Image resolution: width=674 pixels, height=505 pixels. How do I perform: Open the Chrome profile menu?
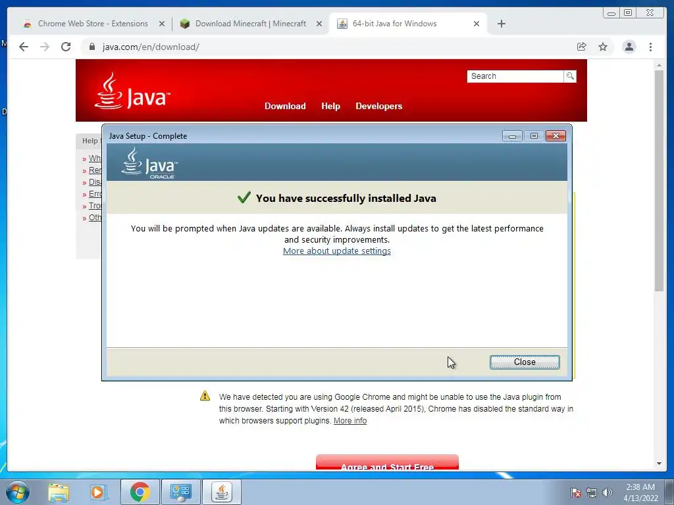pyautogui.click(x=629, y=47)
